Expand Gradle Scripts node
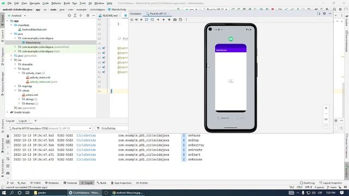Viewport: 349px width, 196px height. 7,112
